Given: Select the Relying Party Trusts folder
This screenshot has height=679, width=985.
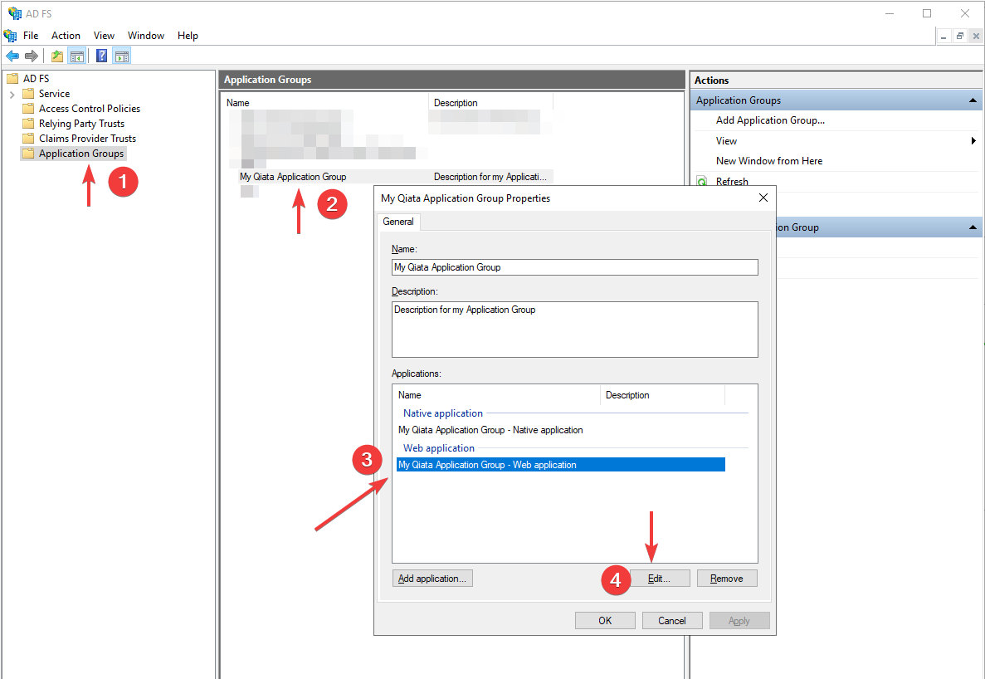Looking at the screenshot, I should [x=78, y=123].
